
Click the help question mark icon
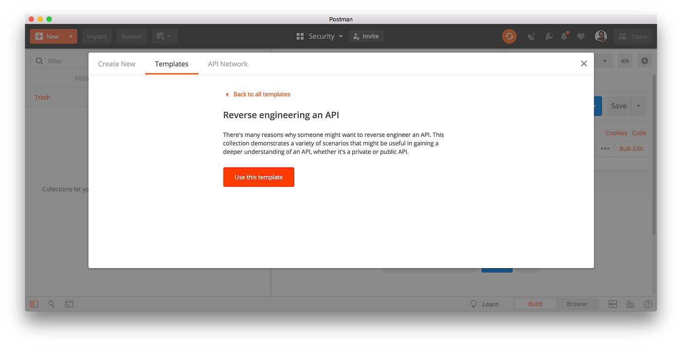(x=648, y=304)
